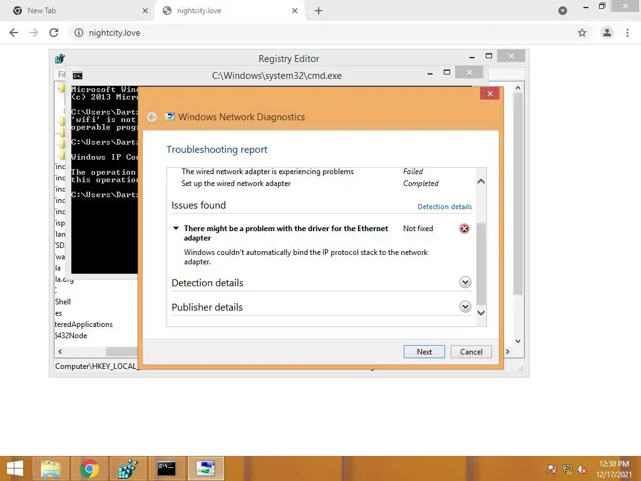Go forward in the browser
This screenshot has width=641, height=481.
coord(34,33)
